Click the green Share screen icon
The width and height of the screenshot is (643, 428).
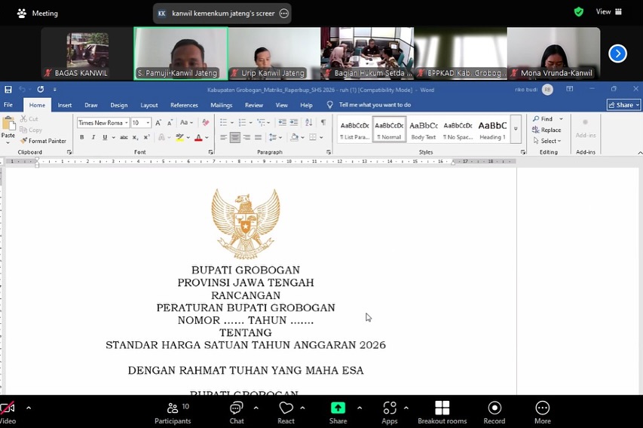pyautogui.click(x=338, y=408)
